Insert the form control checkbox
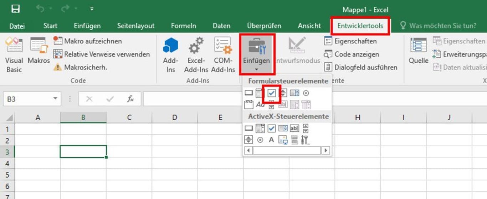The width and height of the screenshot is (487, 199). [x=272, y=93]
